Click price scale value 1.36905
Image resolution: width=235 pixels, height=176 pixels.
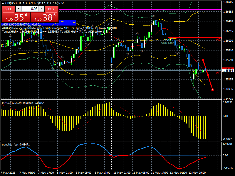(x=228, y=2)
